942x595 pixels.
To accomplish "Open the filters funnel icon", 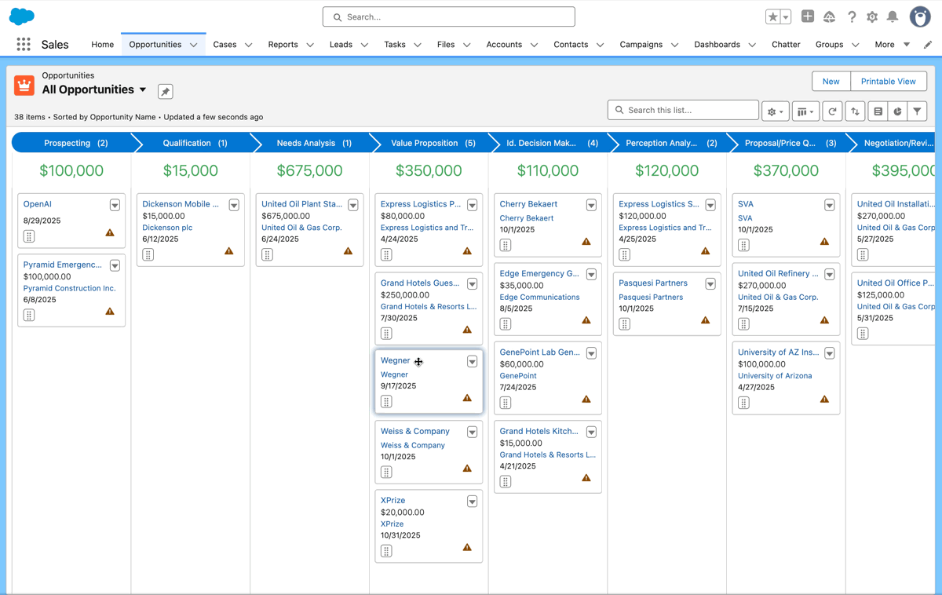I will click(x=918, y=111).
